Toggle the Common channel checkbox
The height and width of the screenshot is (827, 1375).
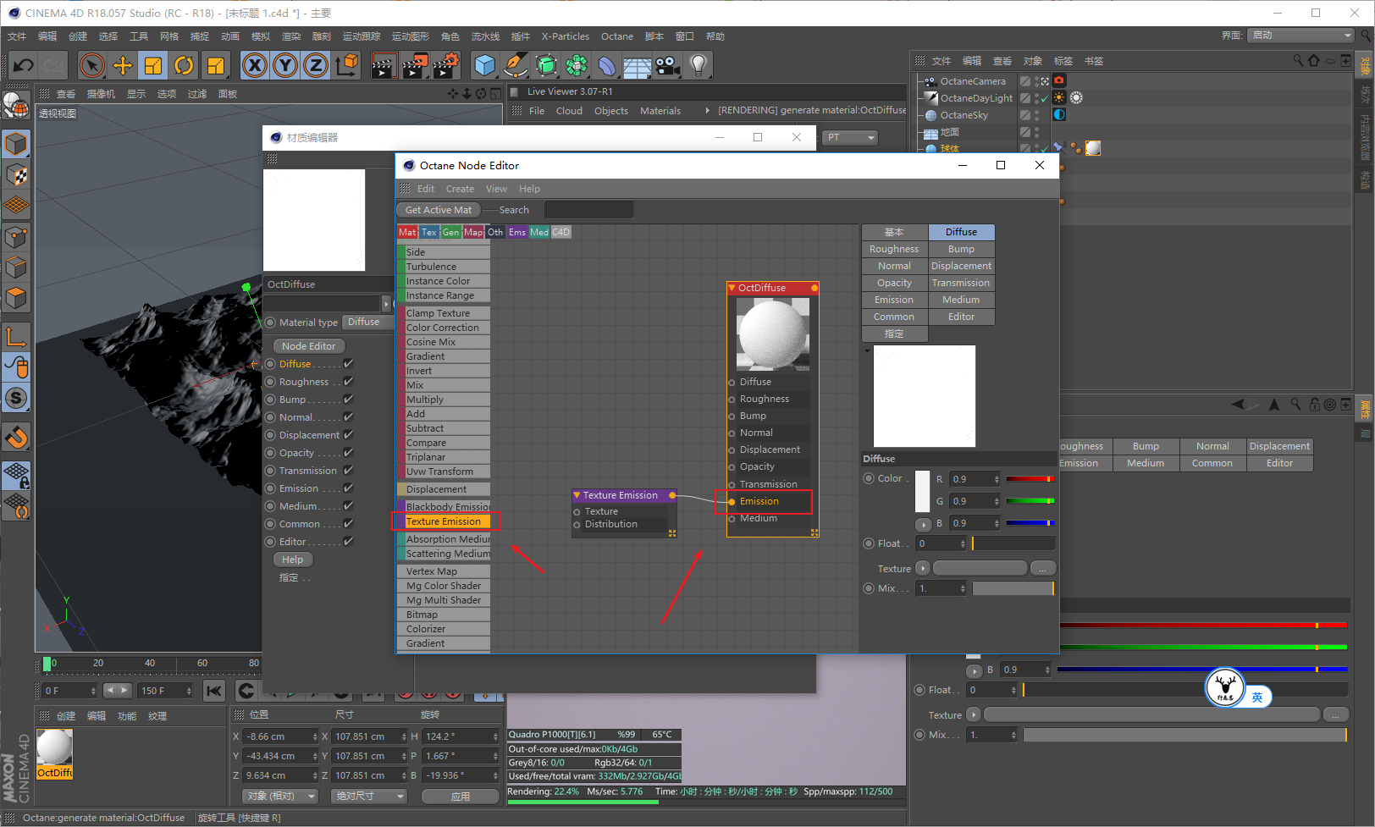click(x=348, y=524)
